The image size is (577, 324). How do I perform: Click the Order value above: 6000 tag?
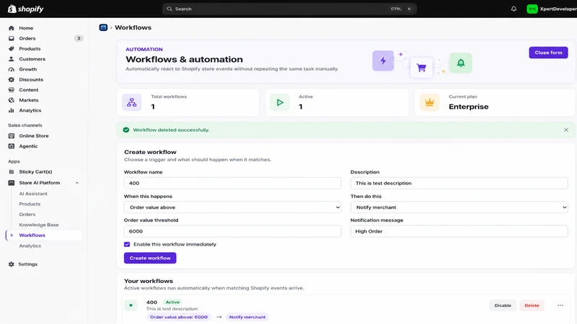click(178, 317)
